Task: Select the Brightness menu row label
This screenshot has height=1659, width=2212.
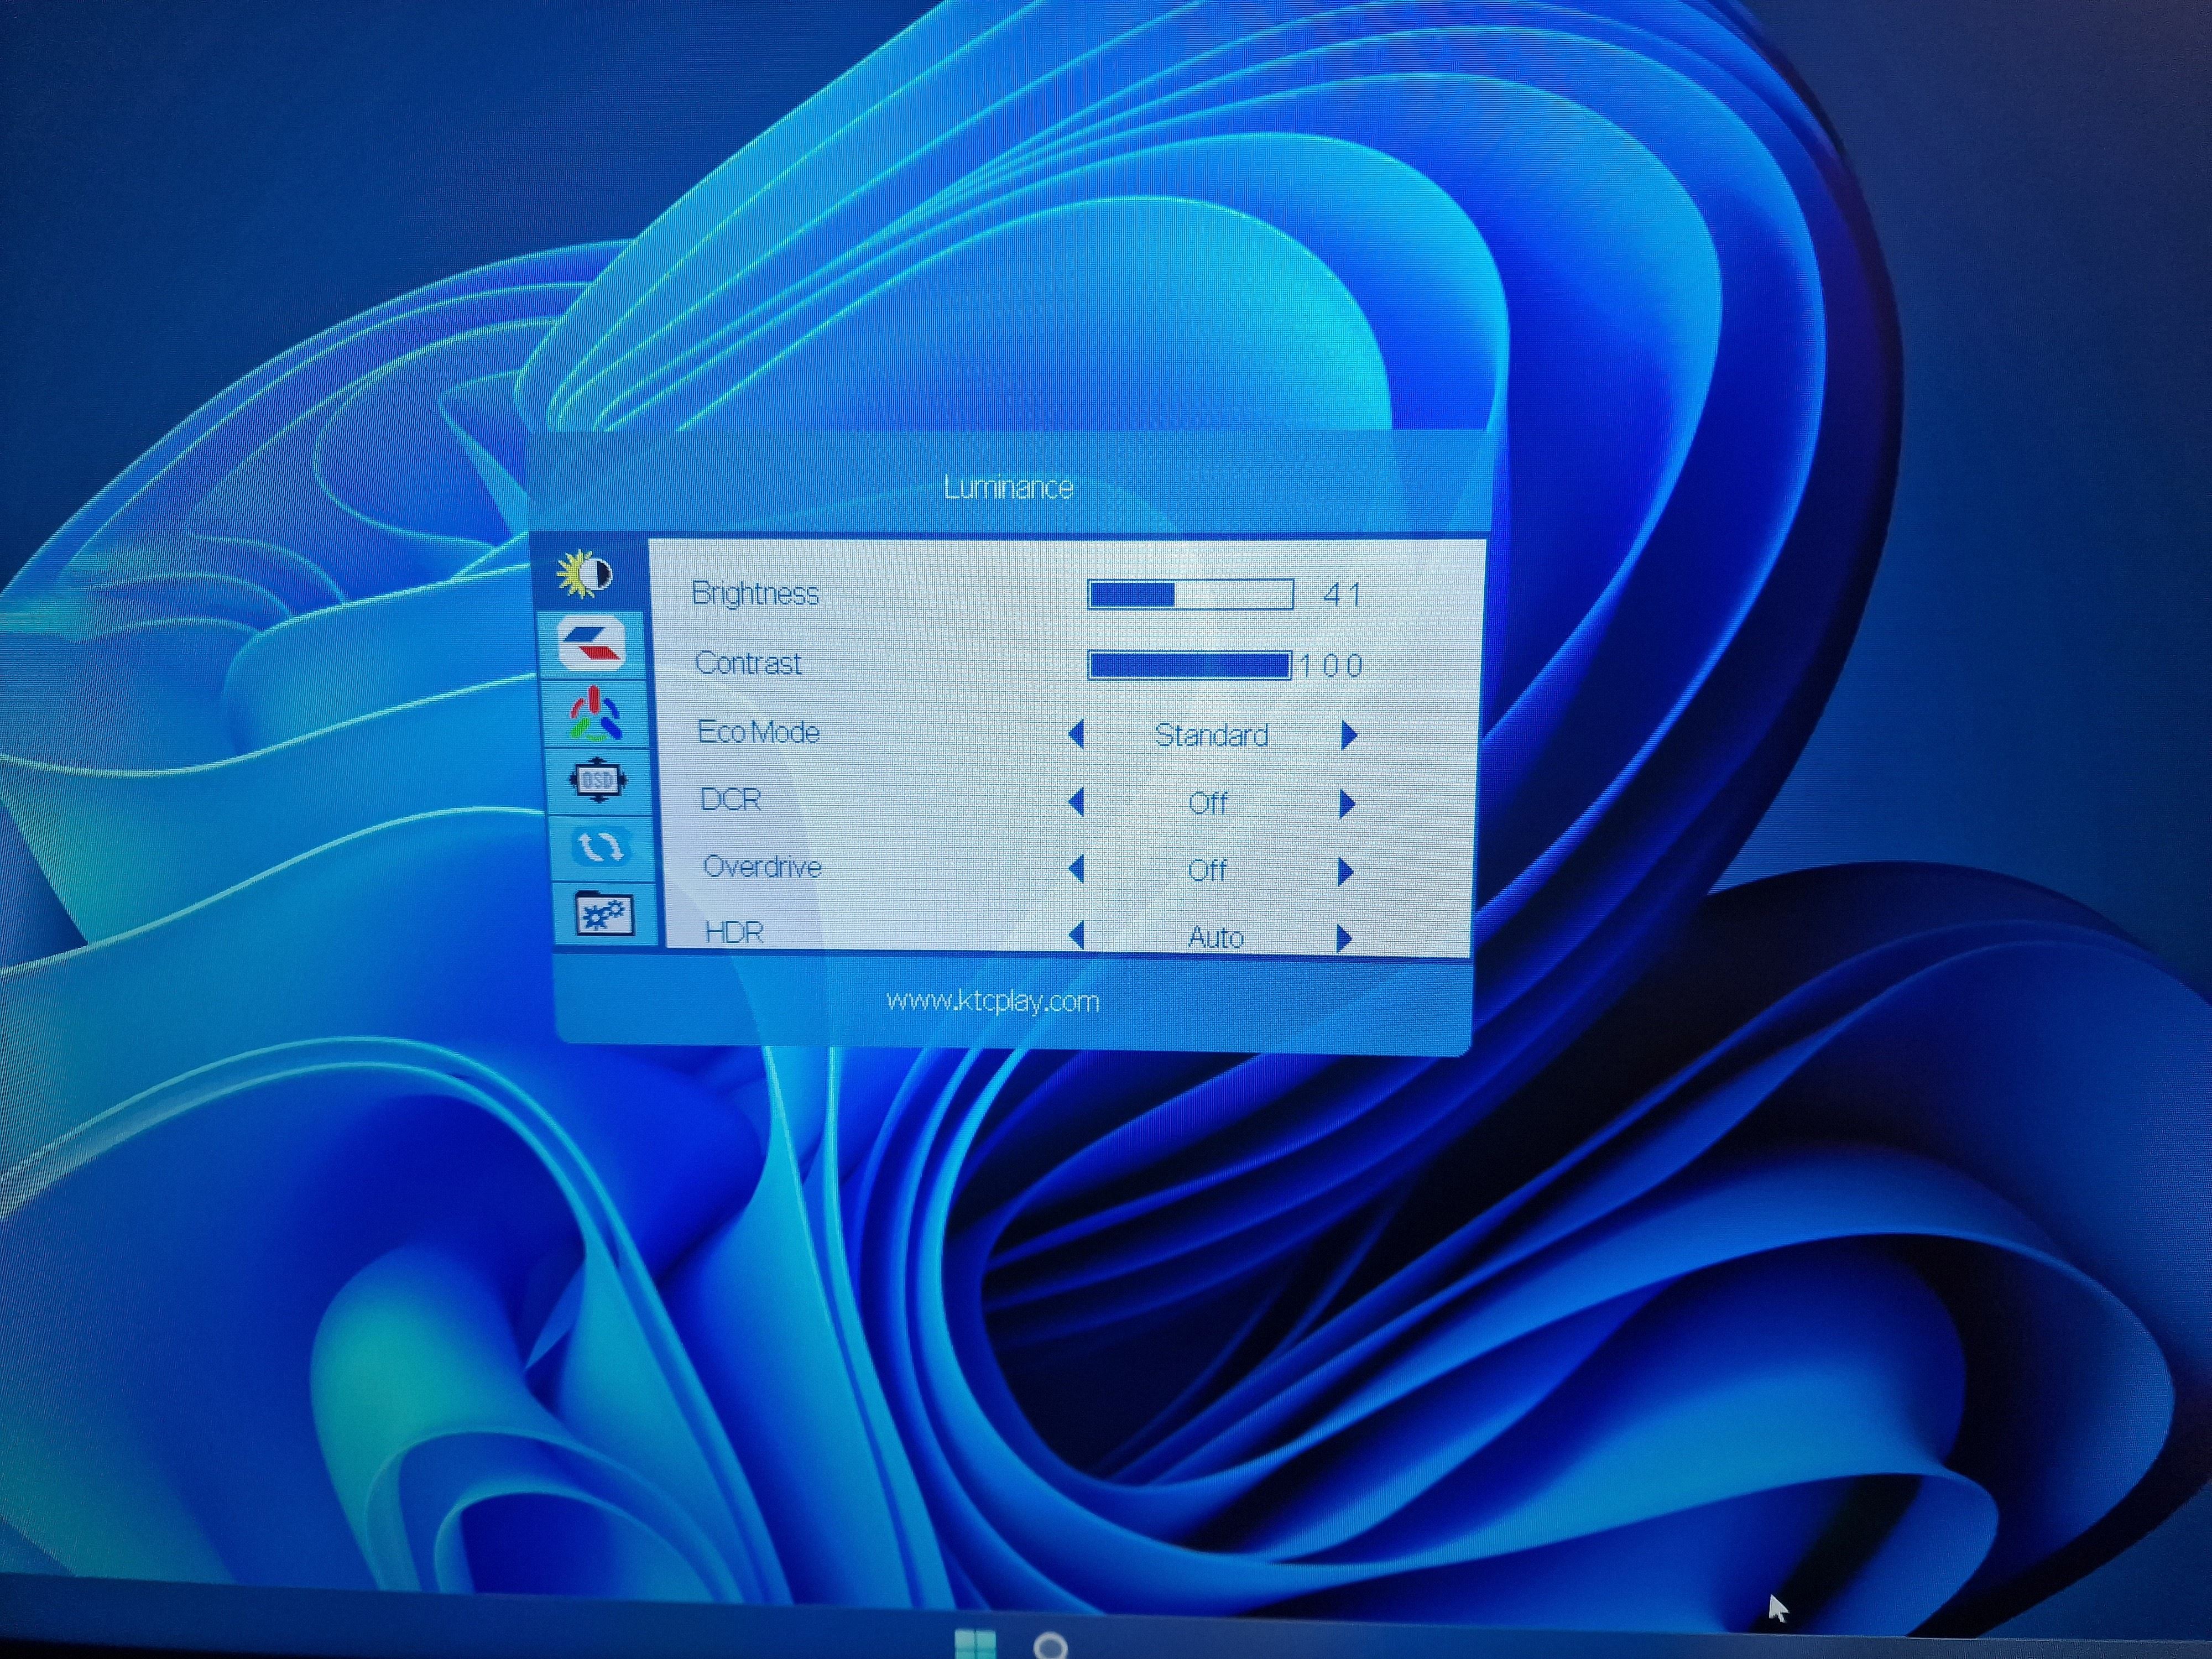Action: (x=755, y=594)
